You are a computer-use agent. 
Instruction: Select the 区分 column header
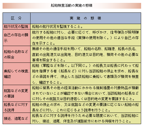click(16, 18)
